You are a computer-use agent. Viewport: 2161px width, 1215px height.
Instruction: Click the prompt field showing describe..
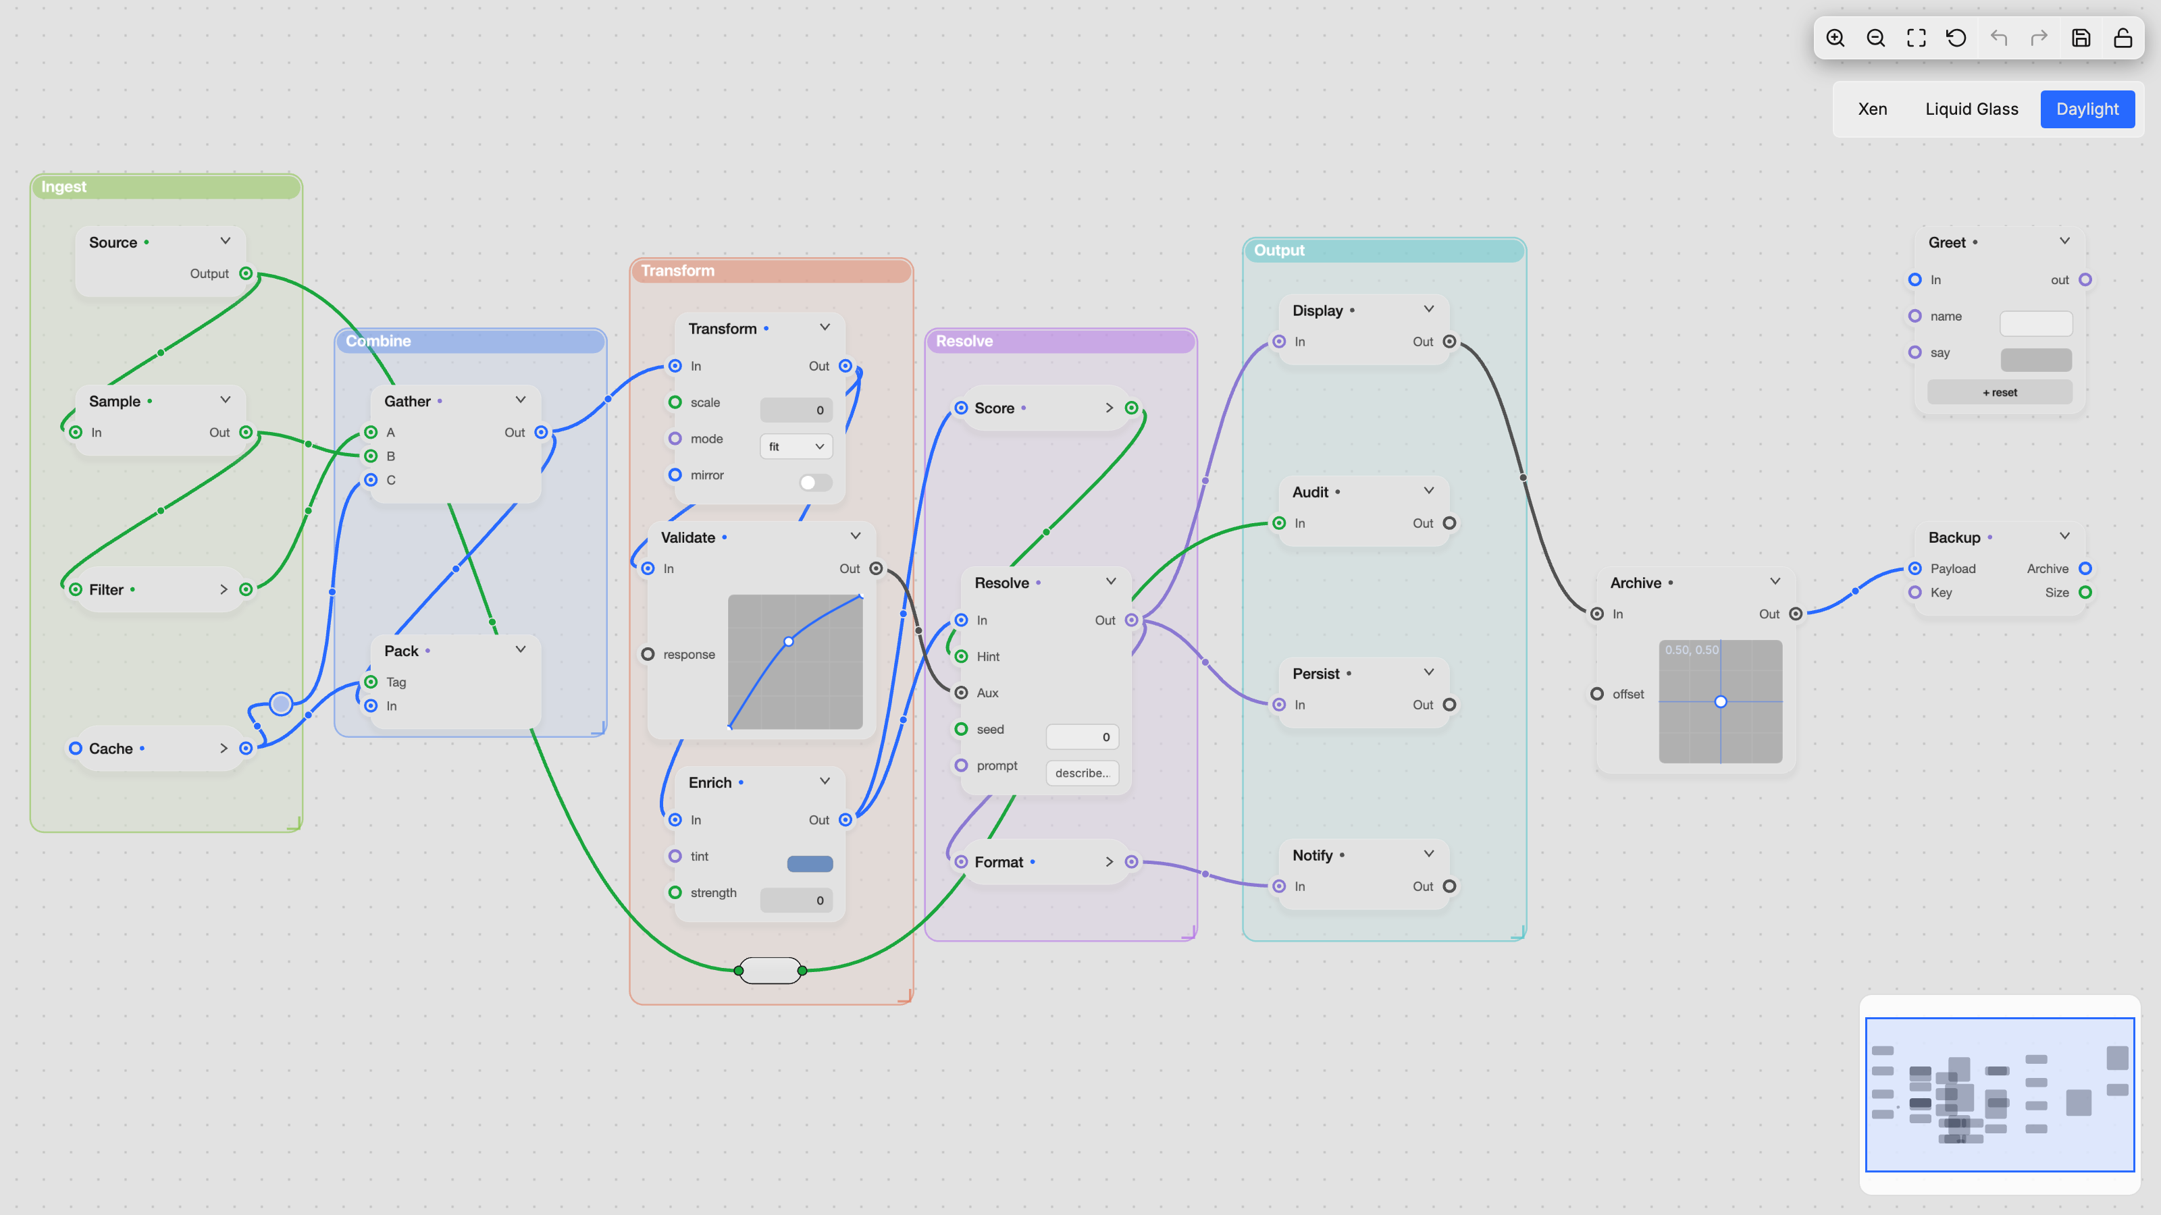click(1082, 773)
